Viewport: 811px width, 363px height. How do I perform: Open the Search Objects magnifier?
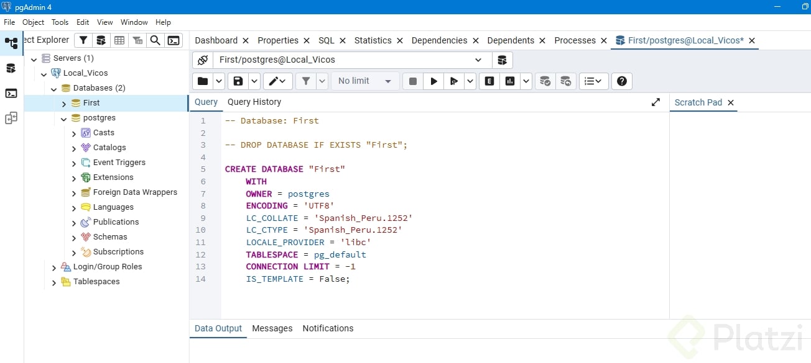coord(155,40)
